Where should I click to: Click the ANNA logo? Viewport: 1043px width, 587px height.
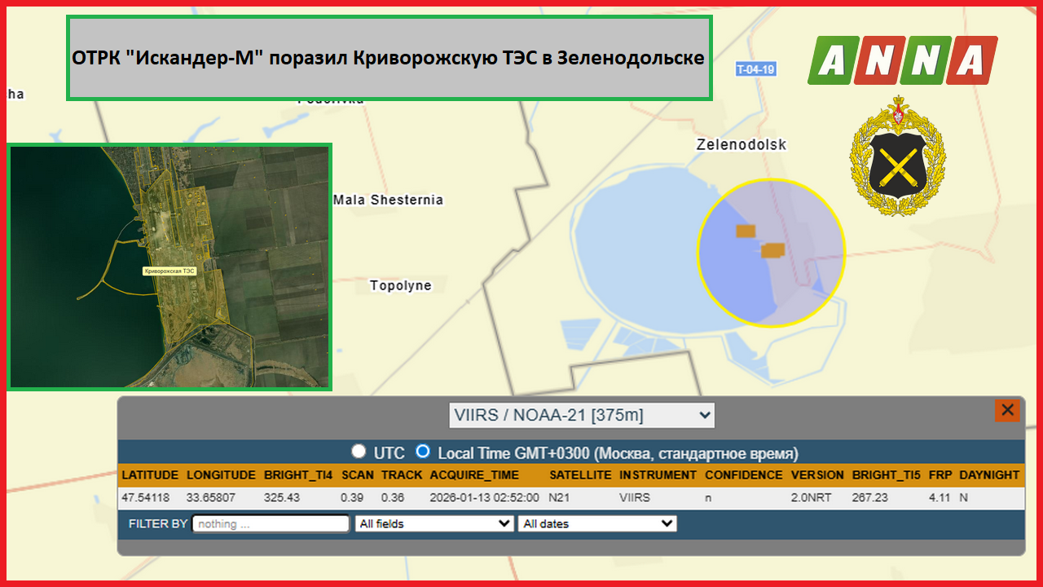(902, 60)
